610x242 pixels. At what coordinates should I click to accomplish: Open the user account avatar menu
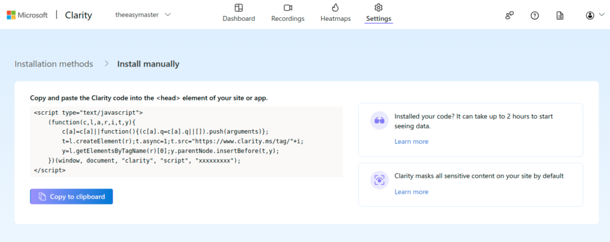[590, 15]
